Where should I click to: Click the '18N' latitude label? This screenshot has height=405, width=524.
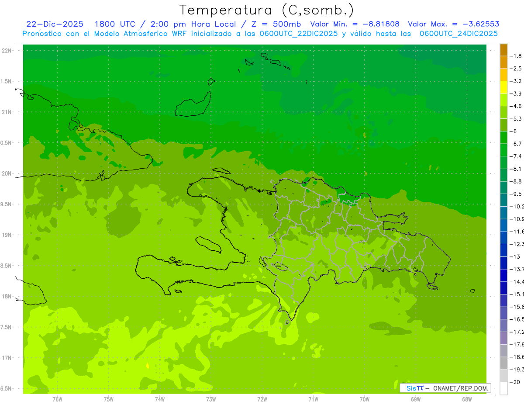[x=7, y=296]
